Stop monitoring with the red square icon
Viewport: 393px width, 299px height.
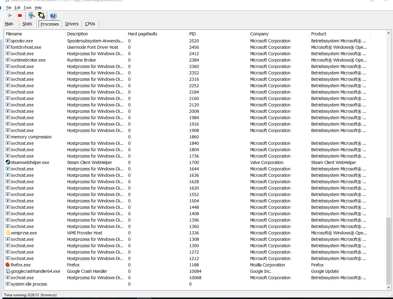click(x=20, y=16)
